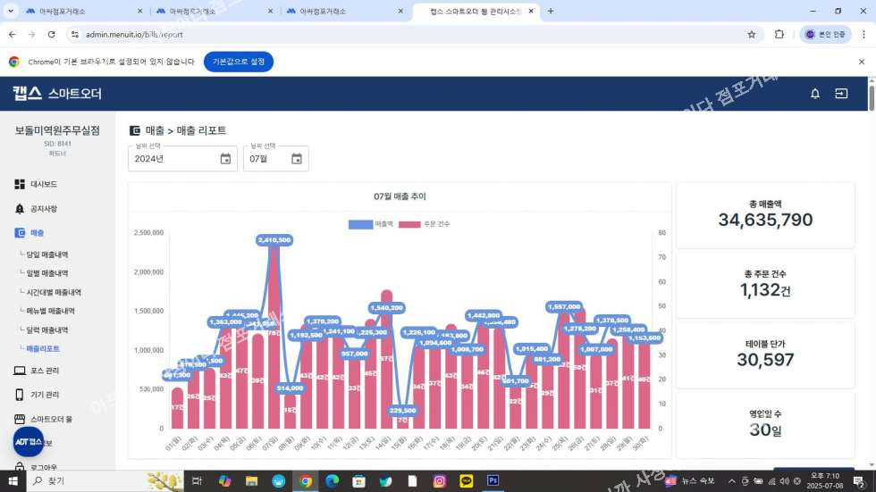Click the page vertical scrollbar
876x492 pixels.
pos(871,268)
